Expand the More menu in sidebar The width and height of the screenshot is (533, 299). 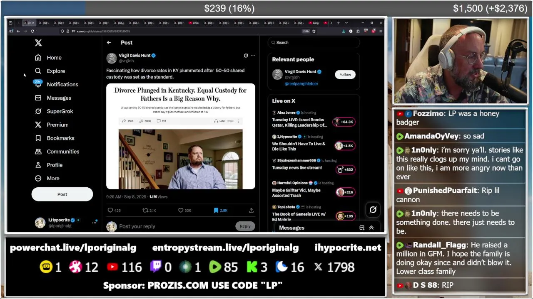(47, 178)
